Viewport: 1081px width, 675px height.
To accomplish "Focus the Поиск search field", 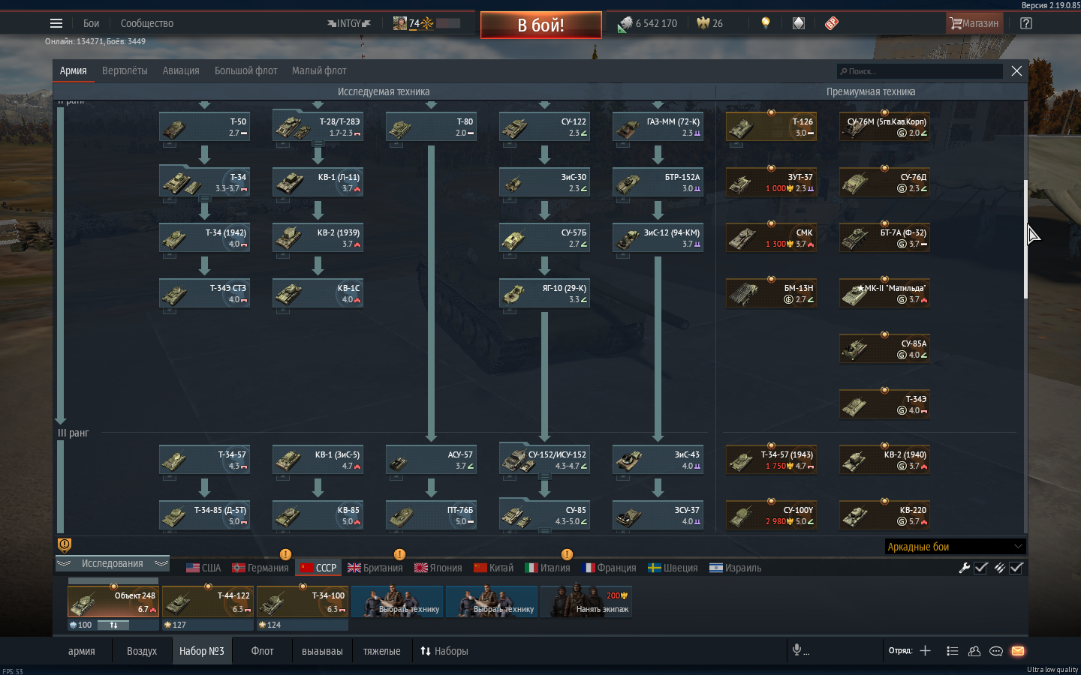I will [920, 71].
